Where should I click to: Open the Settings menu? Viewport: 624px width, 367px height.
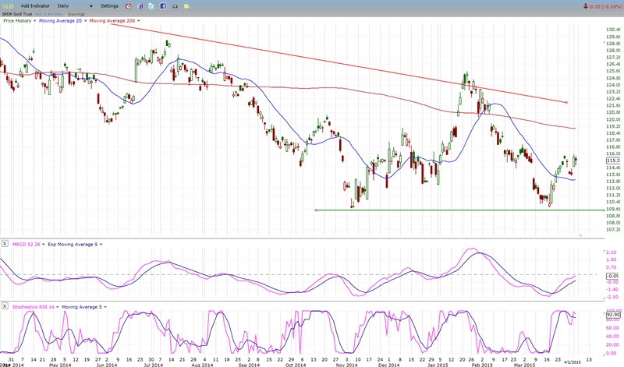click(109, 5)
